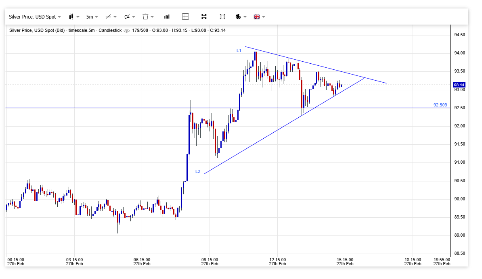Toggle the volume bars icon

coord(167,17)
